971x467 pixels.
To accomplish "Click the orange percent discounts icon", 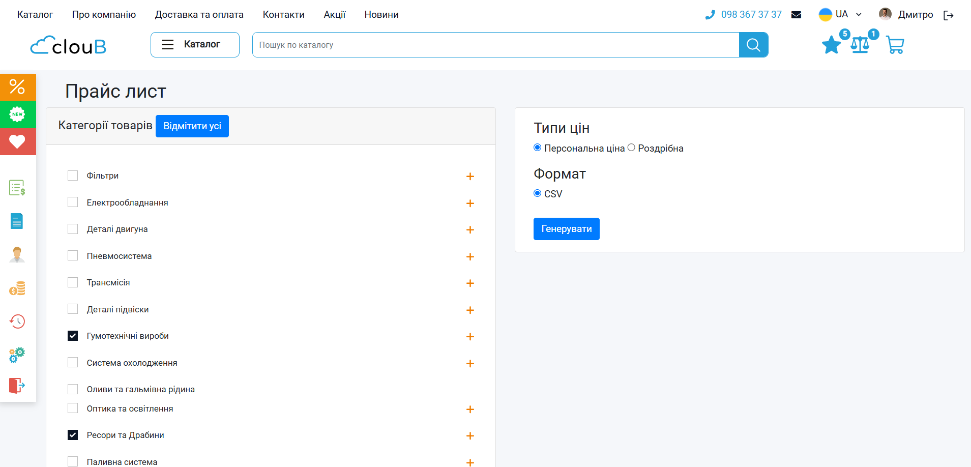I will pos(18,87).
